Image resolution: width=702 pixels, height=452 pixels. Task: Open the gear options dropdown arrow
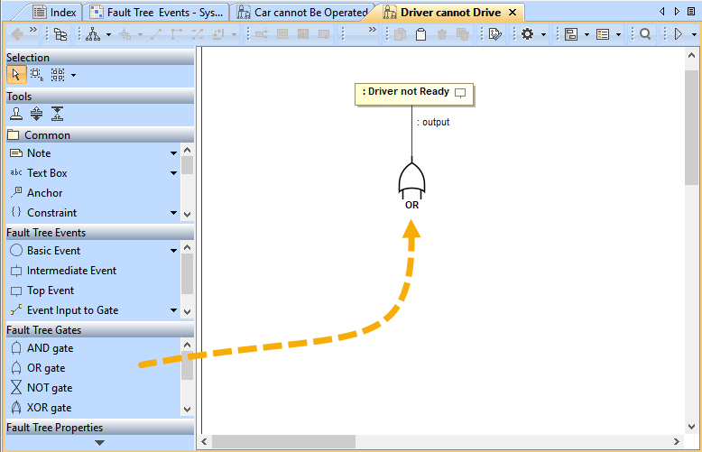pyautogui.click(x=543, y=34)
